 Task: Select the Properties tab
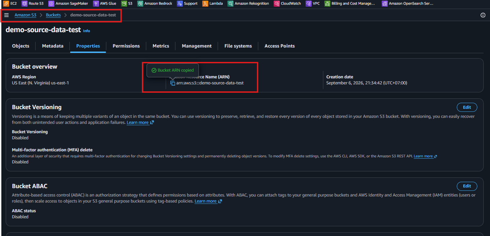click(88, 46)
